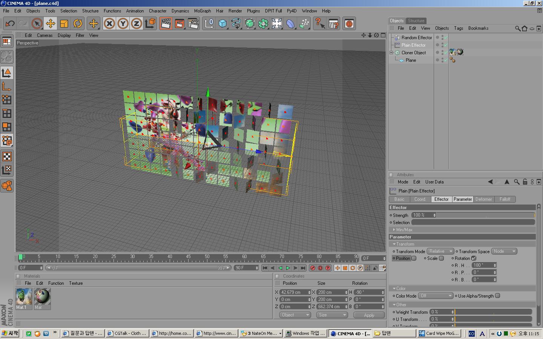Open the Object coordinate mode dropdown
The height and width of the screenshot is (339, 543).
pos(295,315)
